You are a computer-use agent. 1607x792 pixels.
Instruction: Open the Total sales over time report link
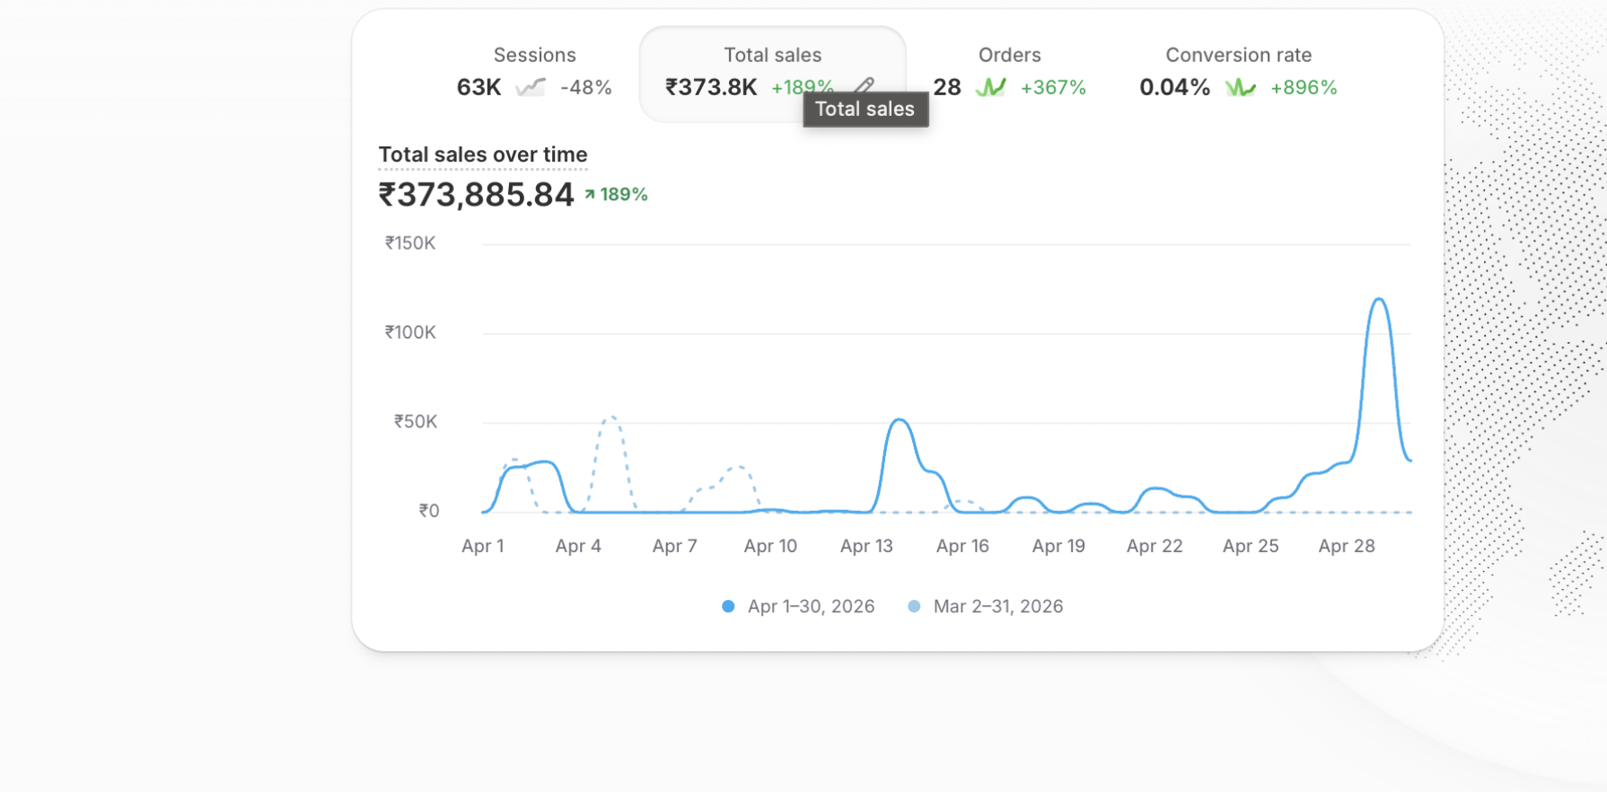coord(483,154)
